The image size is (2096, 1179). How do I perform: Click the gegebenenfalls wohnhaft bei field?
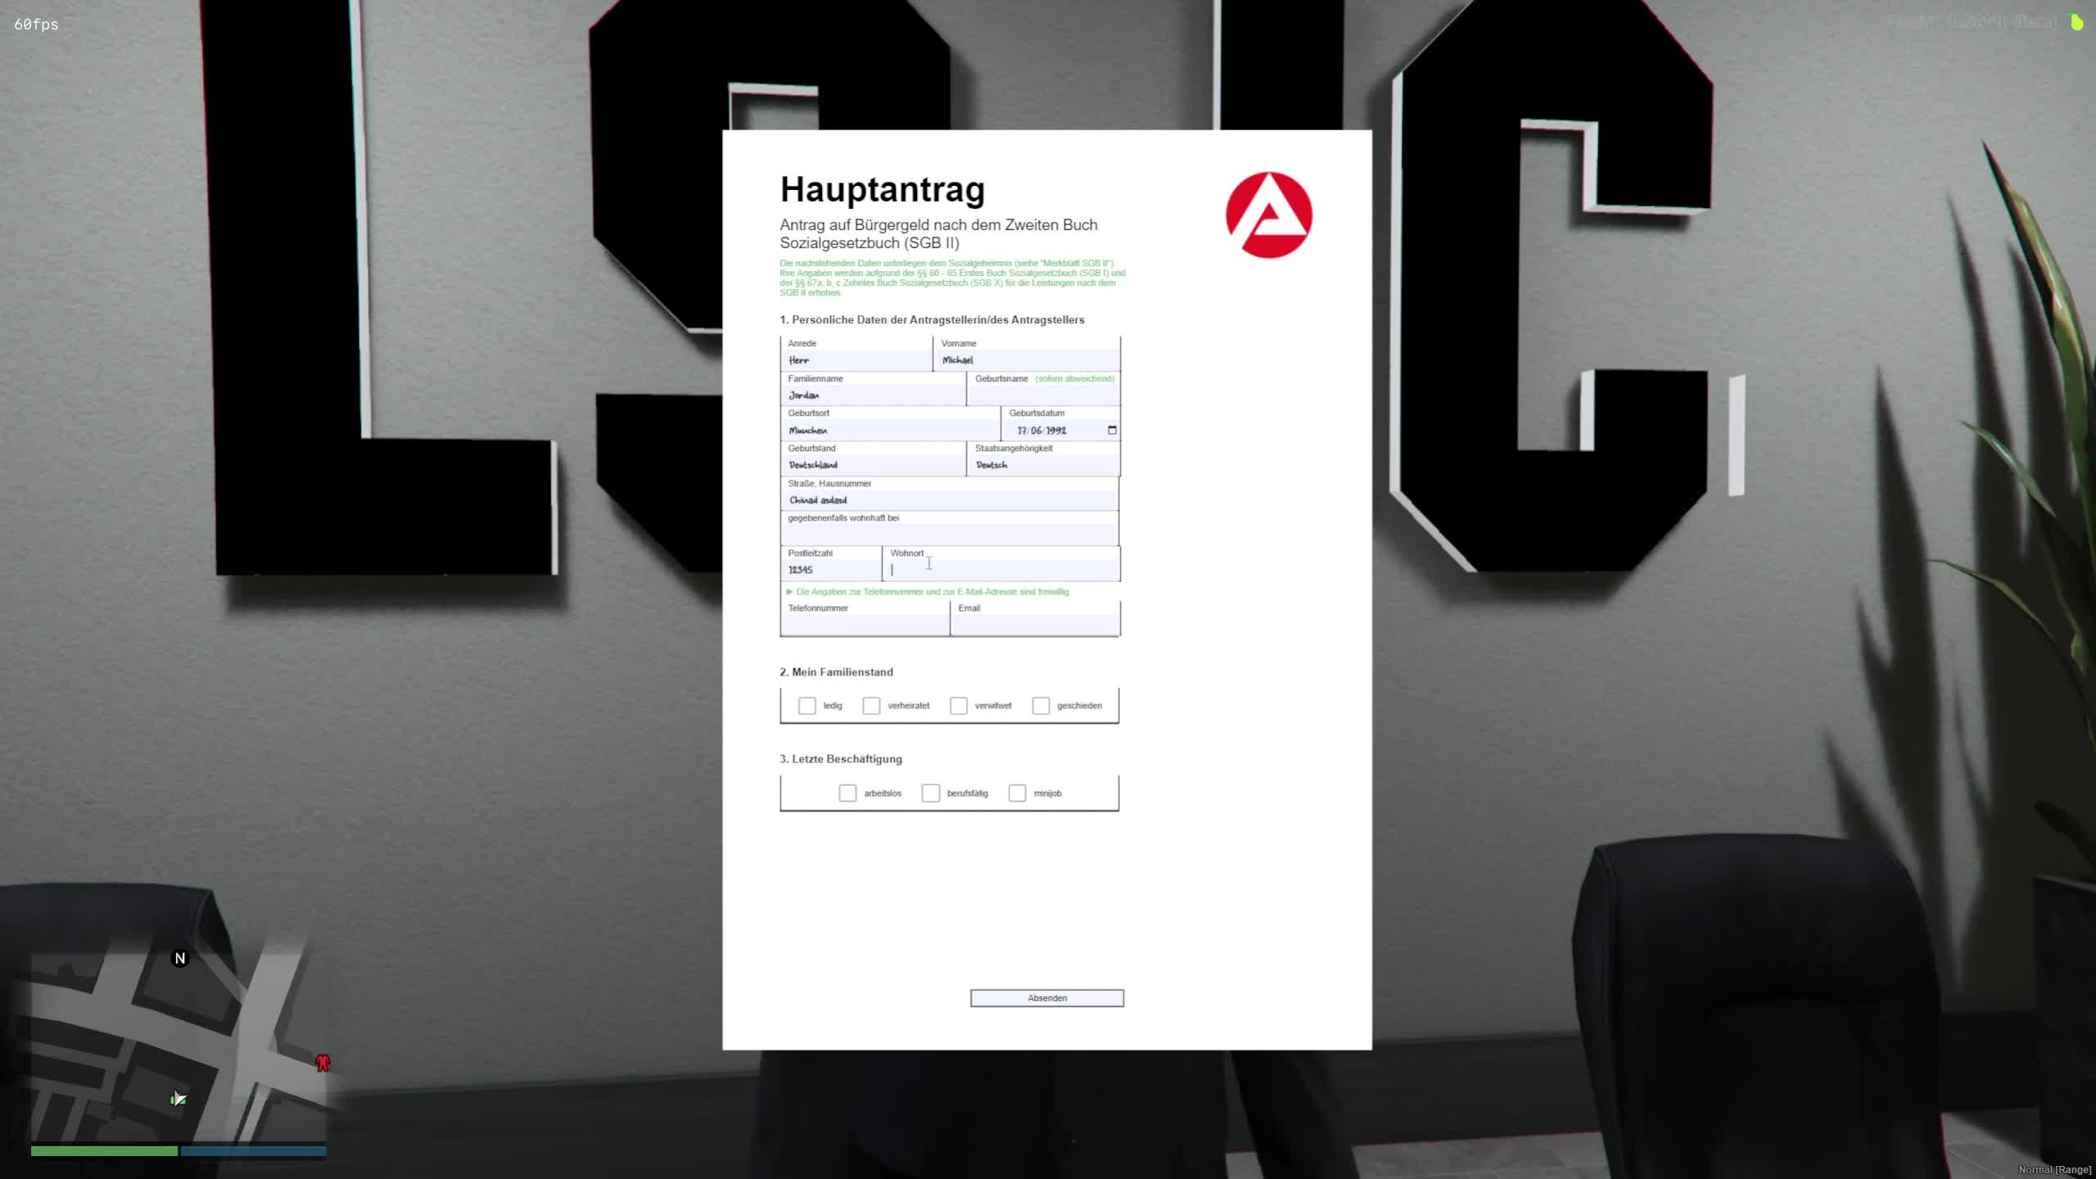949,535
